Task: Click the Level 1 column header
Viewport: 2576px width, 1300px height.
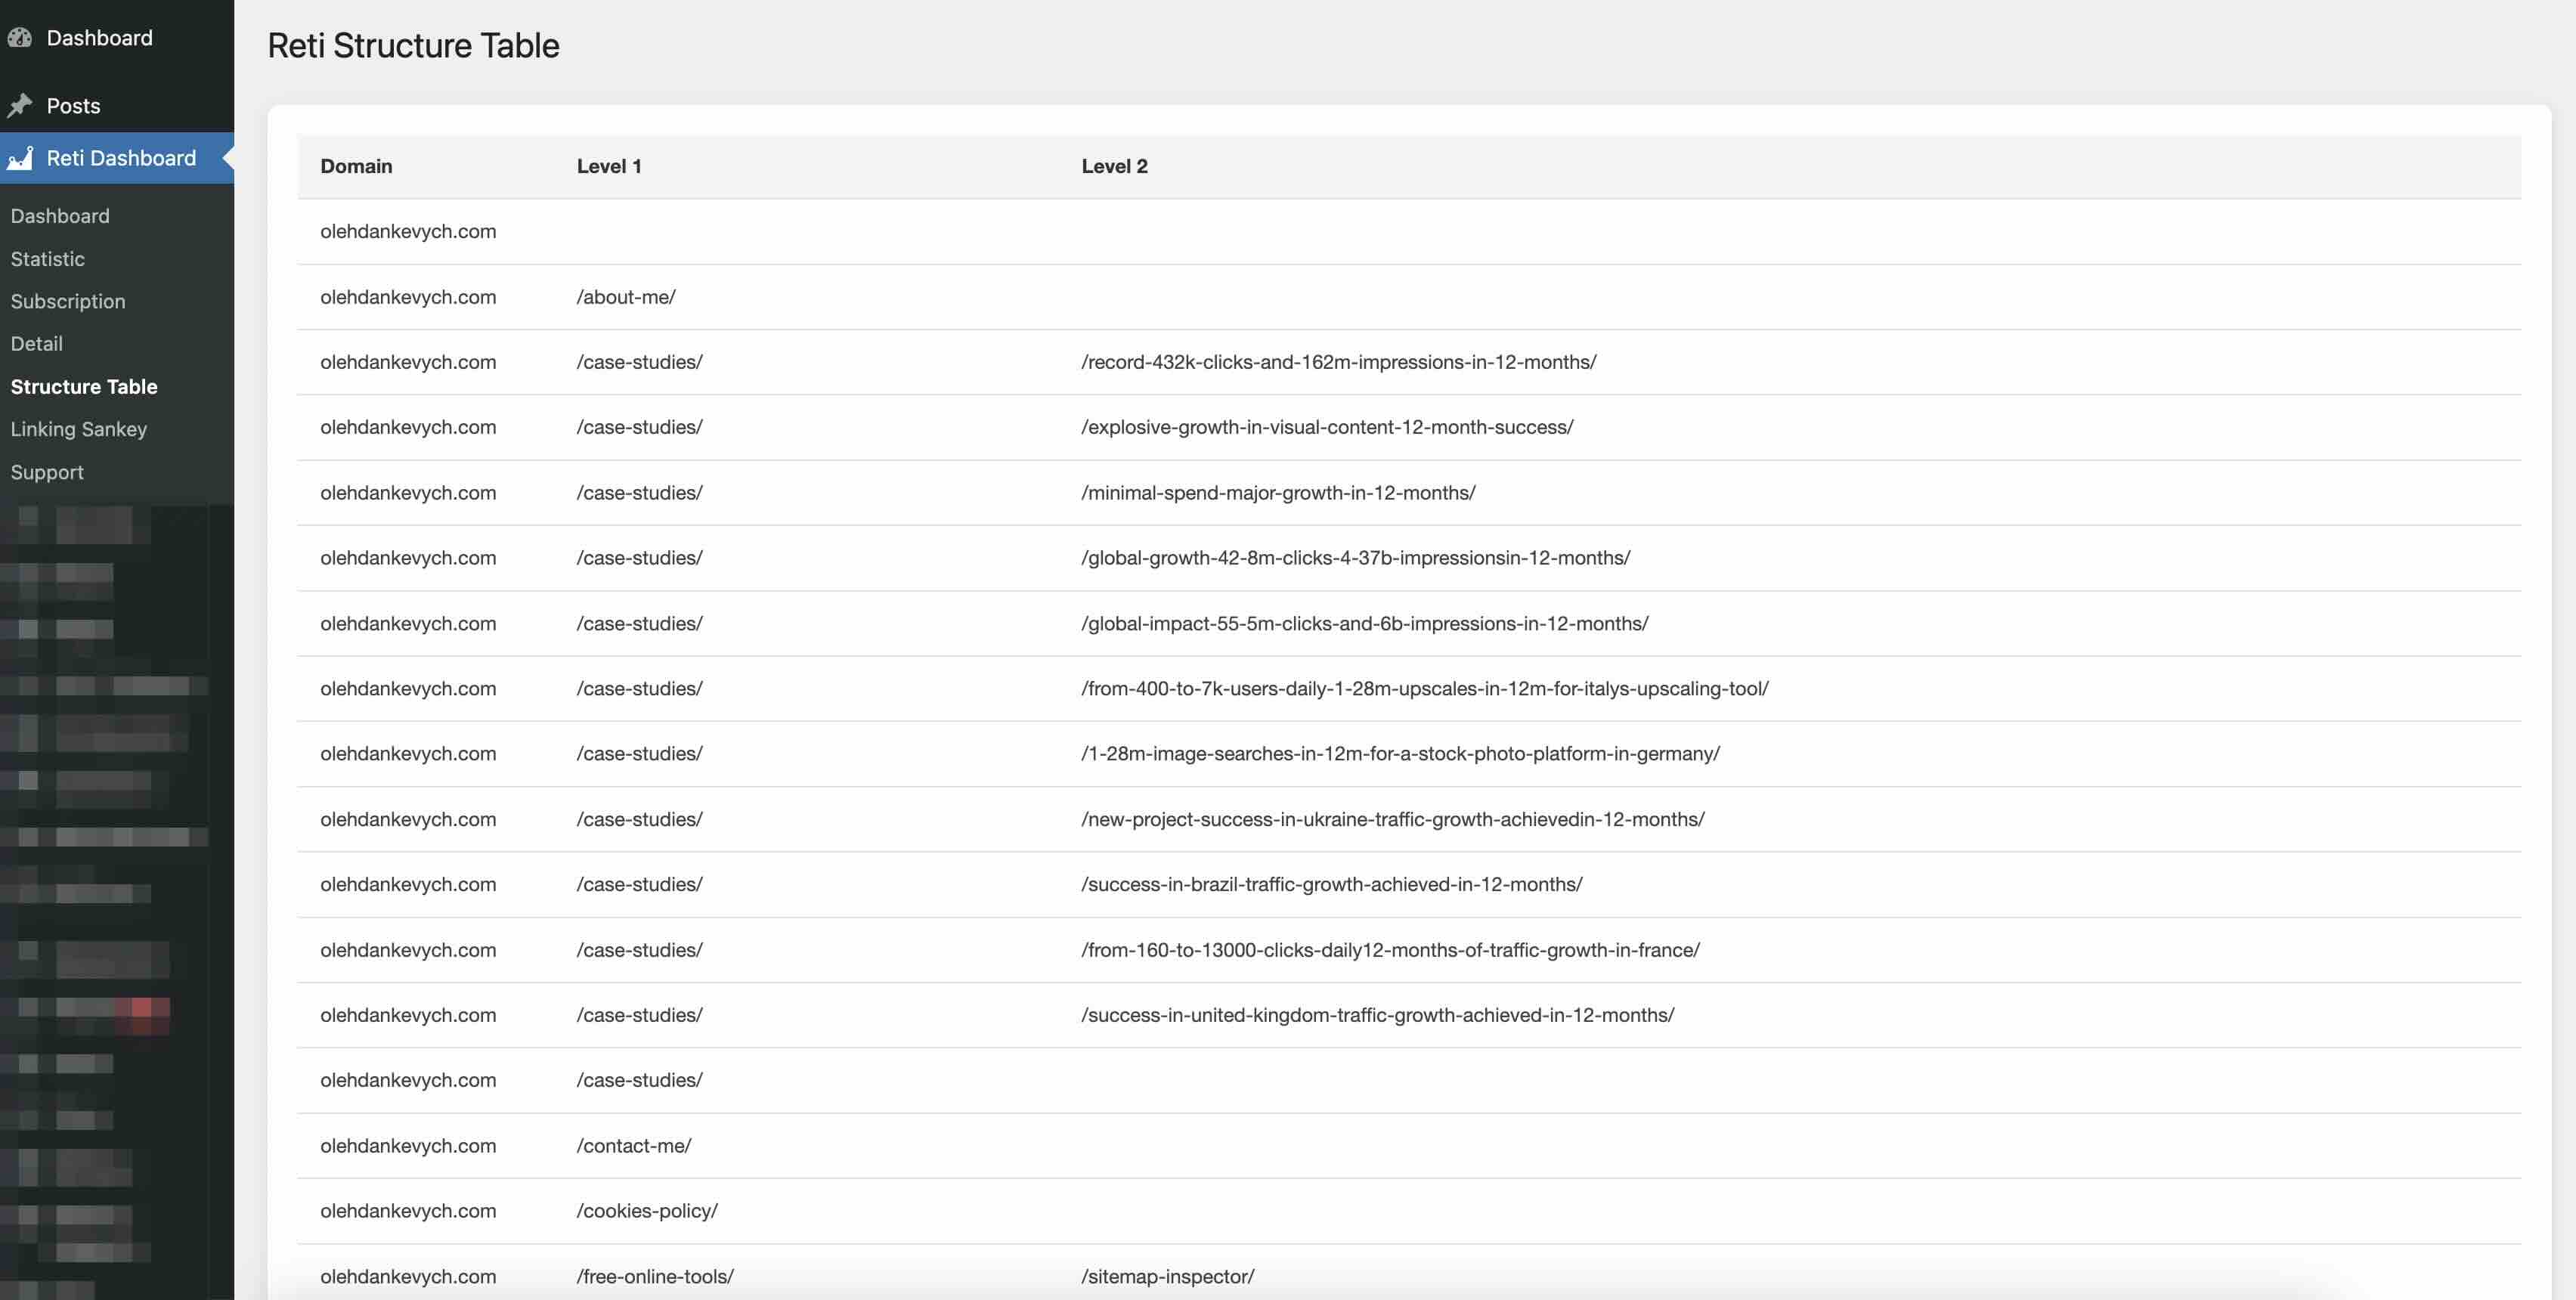Action: click(x=609, y=166)
